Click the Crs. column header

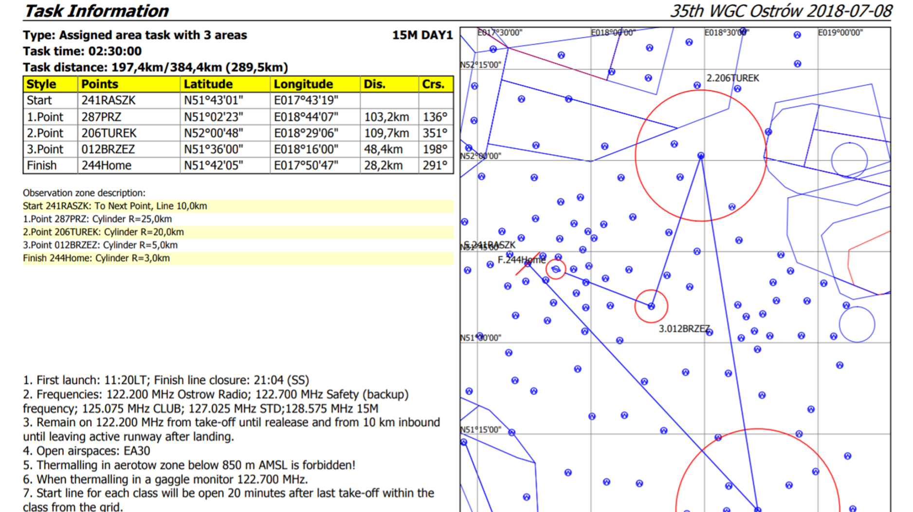tap(433, 84)
